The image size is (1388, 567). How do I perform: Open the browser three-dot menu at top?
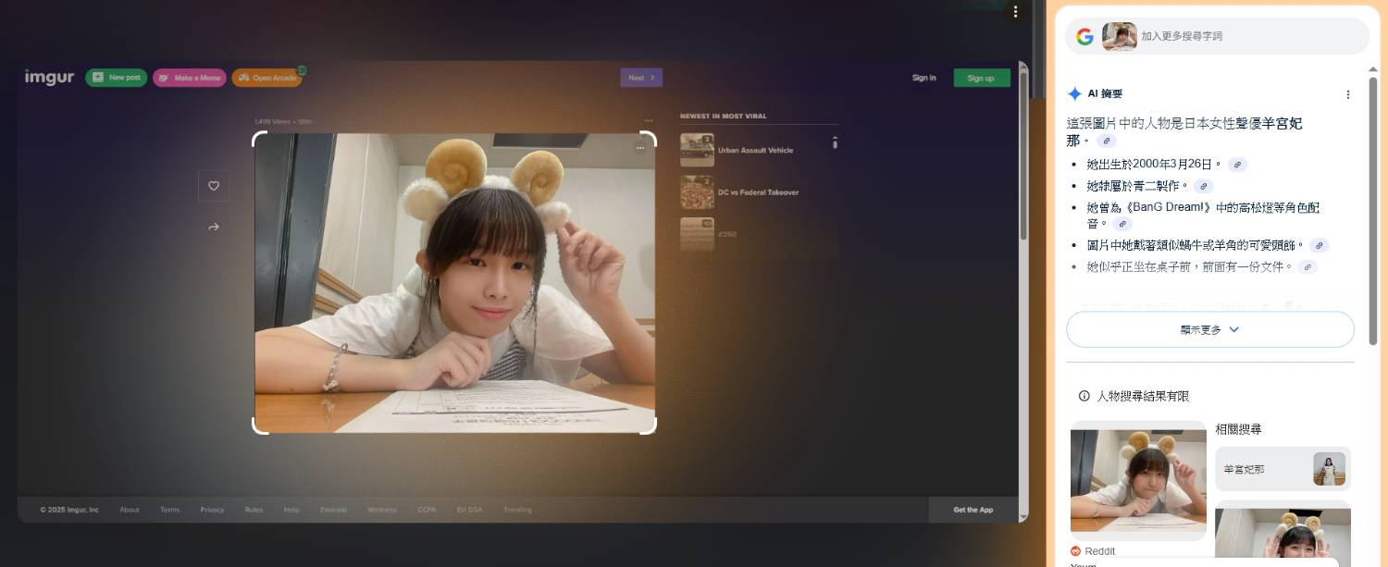point(1015,12)
